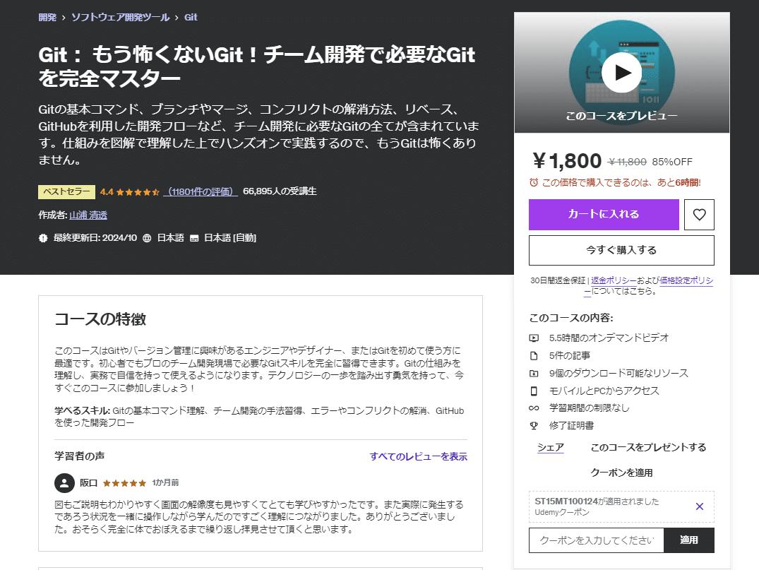Click カートに入れる button

(604, 215)
